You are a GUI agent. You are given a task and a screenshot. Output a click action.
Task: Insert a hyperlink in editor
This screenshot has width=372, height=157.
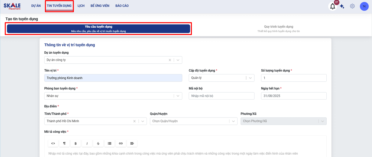[x=121, y=144]
